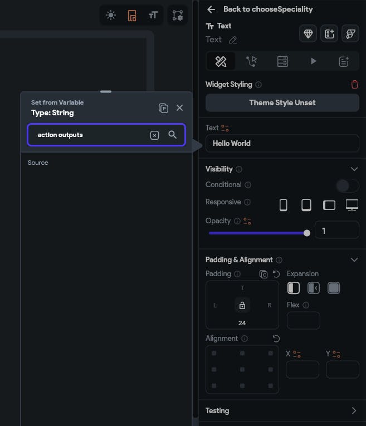Screen dimensions: 366x426
Task: Toggle responsive visibility for phone
Action: (x=283, y=205)
